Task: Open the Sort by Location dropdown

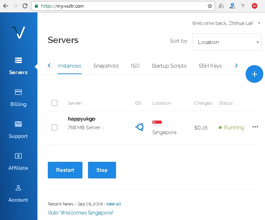Action: point(227,42)
